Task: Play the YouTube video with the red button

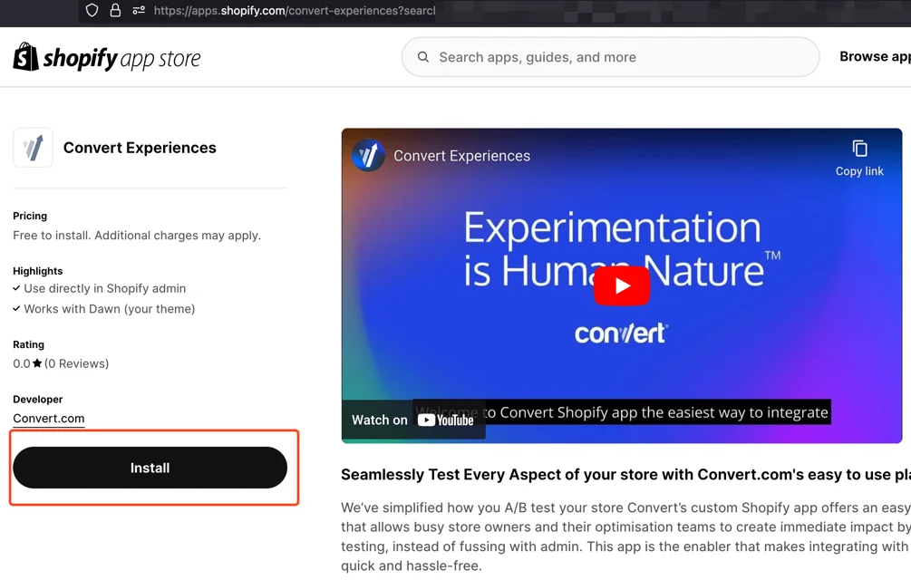Action: click(622, 285)
